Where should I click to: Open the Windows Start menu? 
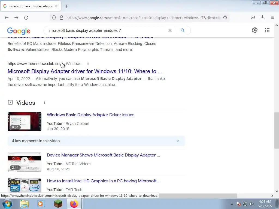point(7,204)
